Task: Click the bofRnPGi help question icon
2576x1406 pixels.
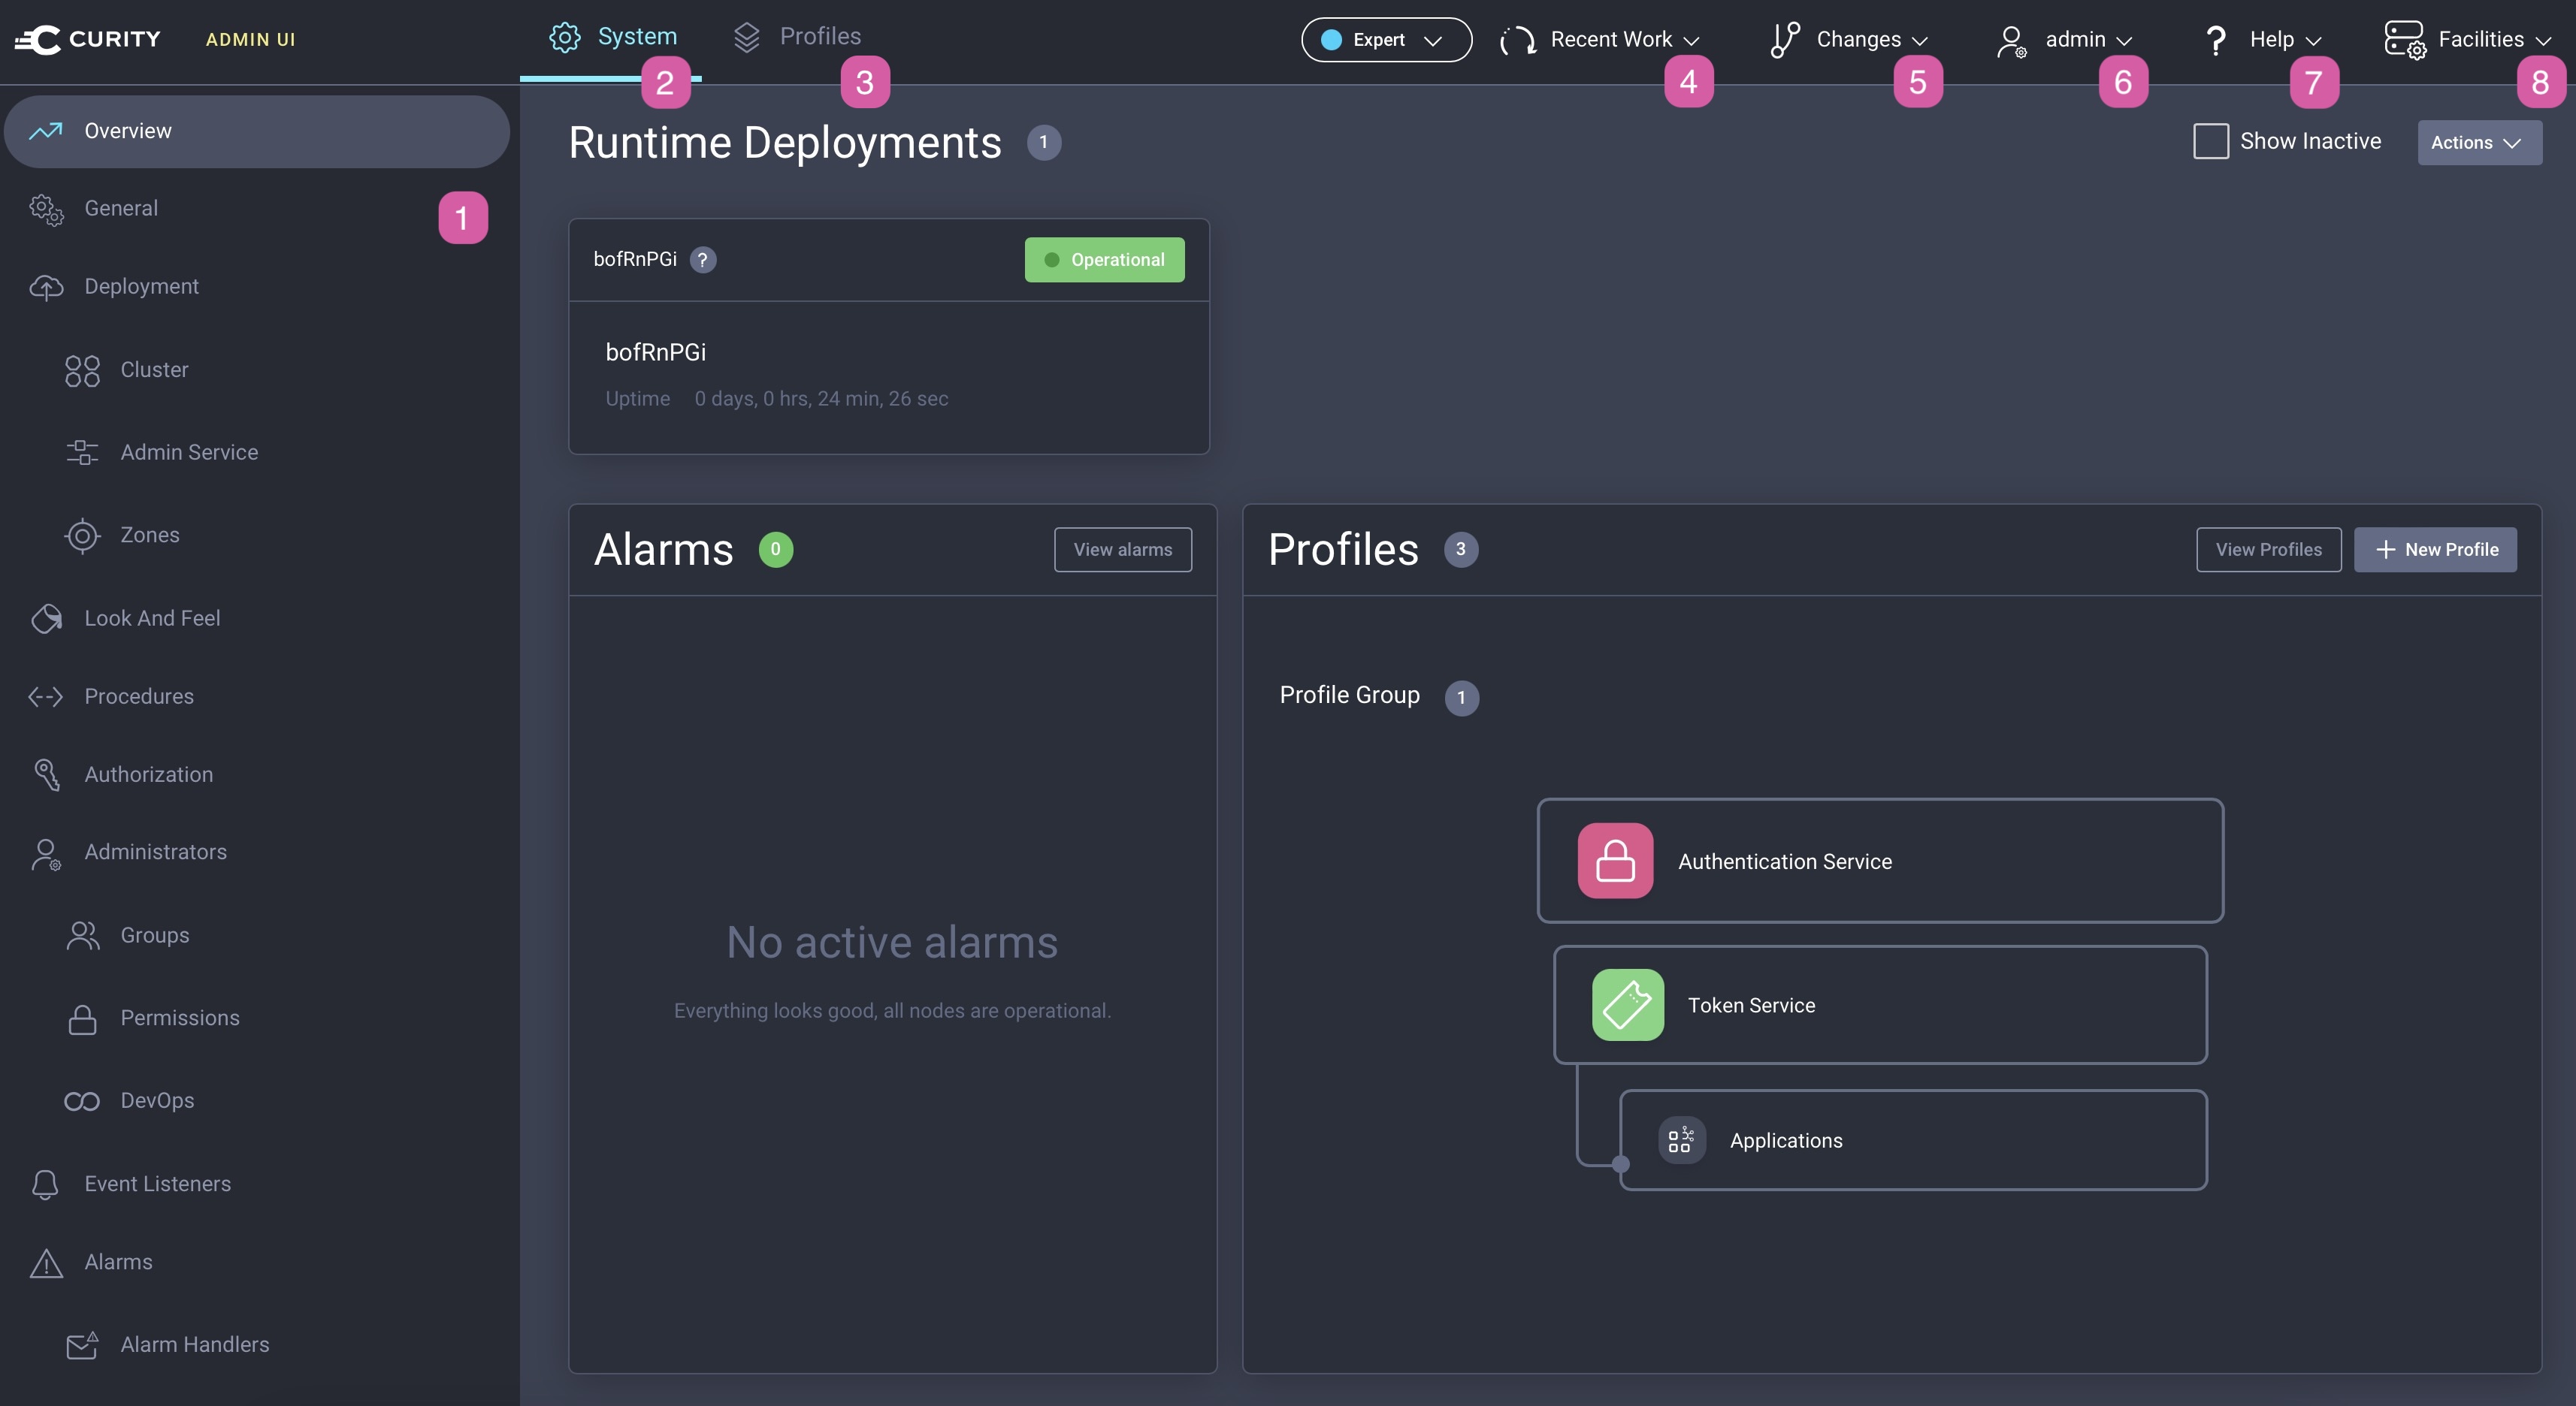Action: tap(703, 260)
